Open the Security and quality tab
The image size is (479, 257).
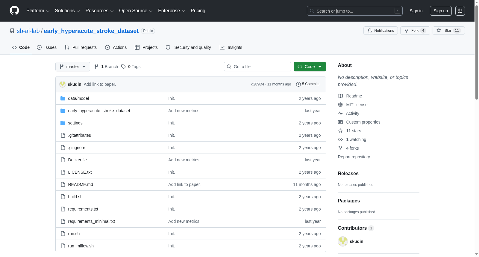(188, 47)
